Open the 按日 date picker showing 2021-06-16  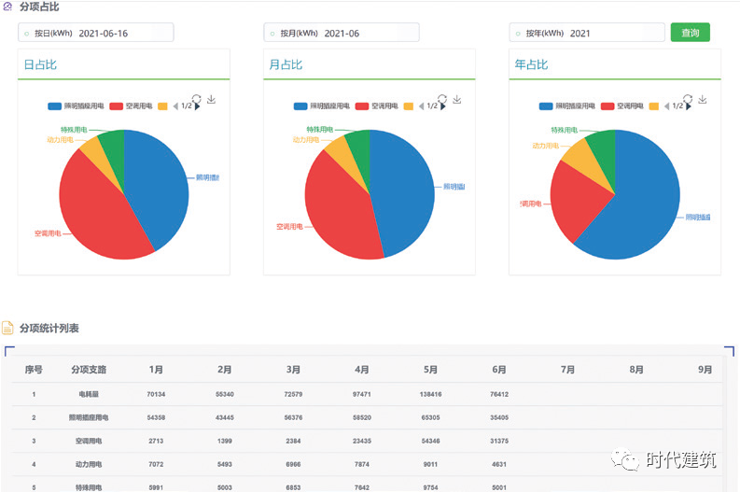pyautogui.click(x=103, y=34)
